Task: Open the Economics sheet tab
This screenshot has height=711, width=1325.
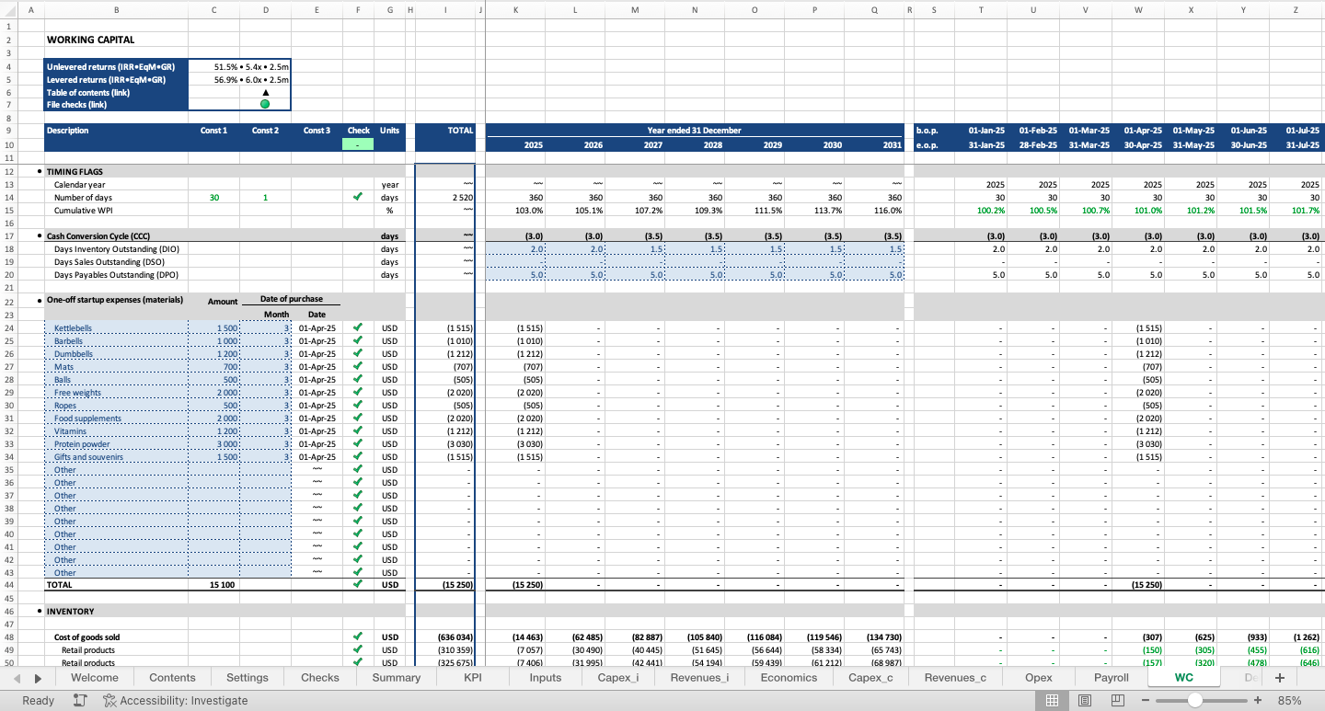Action: coord(788,677)
